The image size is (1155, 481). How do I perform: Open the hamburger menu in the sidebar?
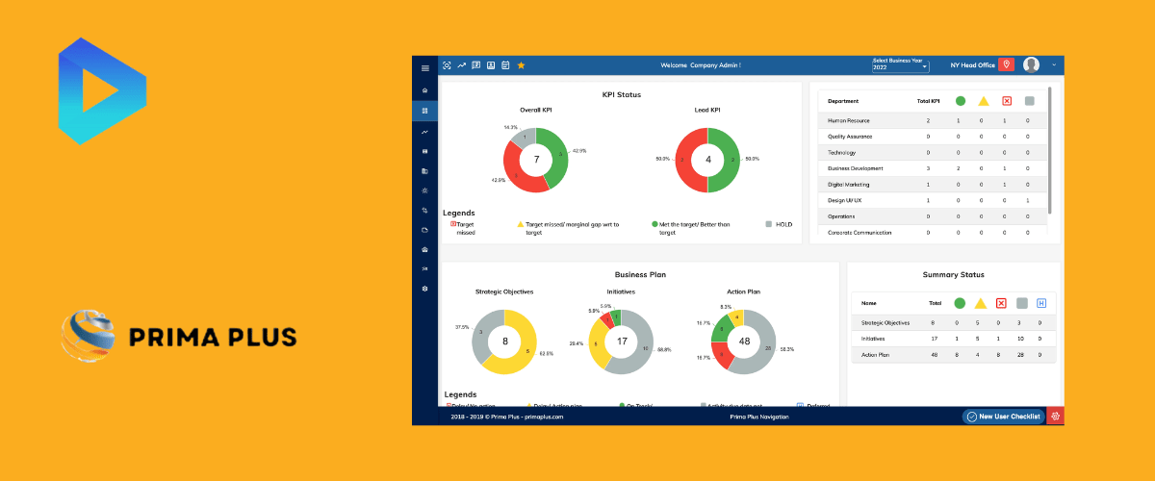(424, 68)
